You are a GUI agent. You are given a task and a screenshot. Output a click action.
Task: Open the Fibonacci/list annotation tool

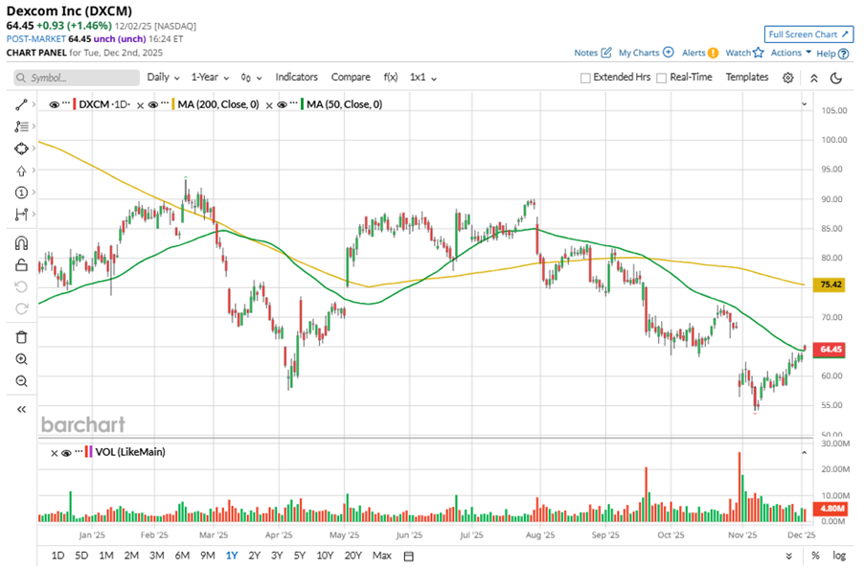pyautogui.click(x=21, y=126)
